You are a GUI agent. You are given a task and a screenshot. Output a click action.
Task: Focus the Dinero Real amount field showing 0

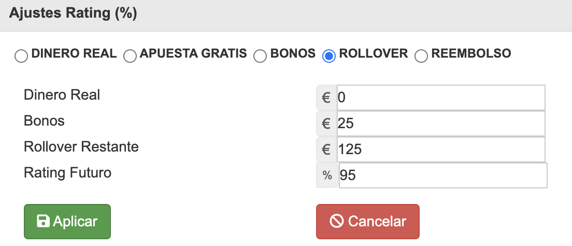pyautogui.click(x=441, y=98)
